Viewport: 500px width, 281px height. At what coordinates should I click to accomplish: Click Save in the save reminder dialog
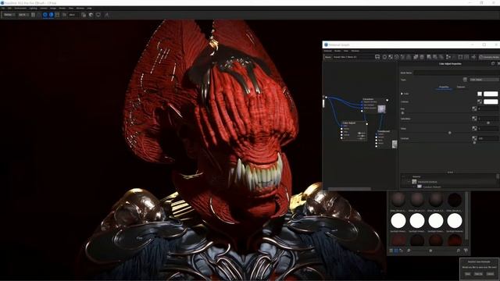coord(468,274)
